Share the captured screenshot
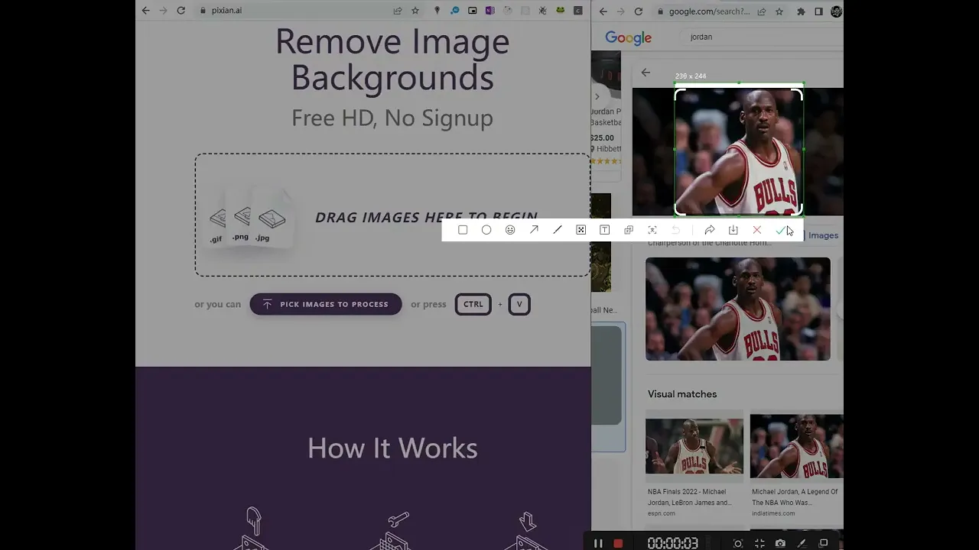This screenshot has height=550, width=979. (710, 230)
